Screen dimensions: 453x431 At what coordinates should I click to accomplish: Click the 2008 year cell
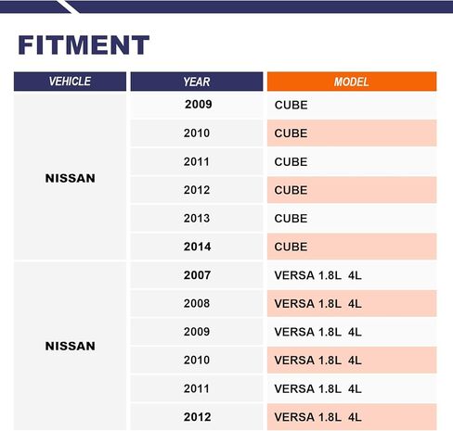pyautogui.click(x=197, y=303)
